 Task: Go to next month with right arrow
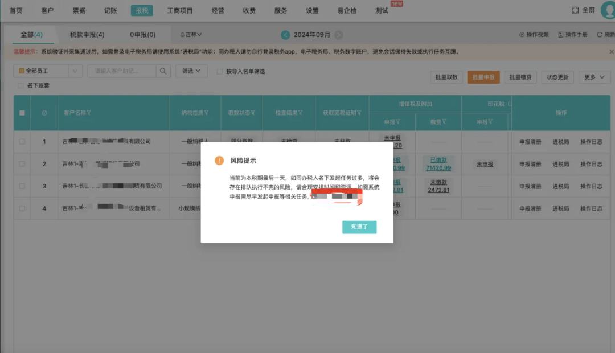pos(338,35)
